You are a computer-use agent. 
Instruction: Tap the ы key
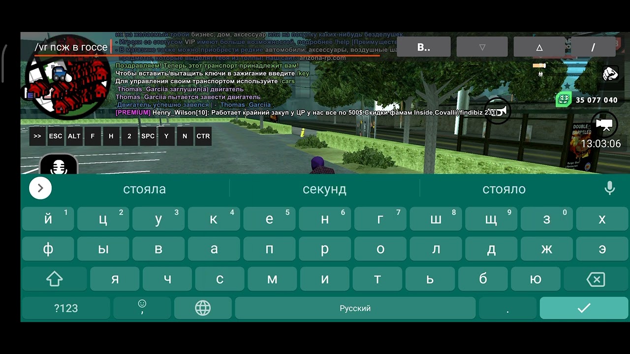click(103, 249)
